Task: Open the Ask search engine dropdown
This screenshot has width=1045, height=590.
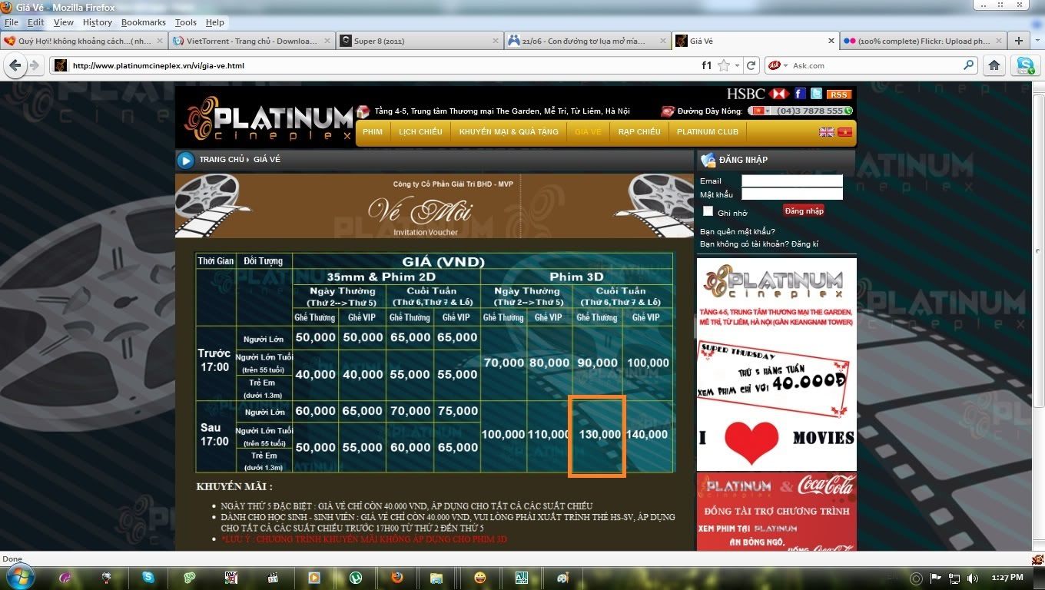Action: [786, 66]
